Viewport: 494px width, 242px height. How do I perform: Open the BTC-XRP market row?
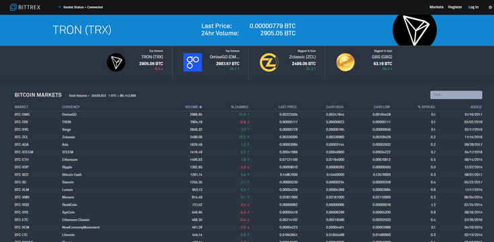(x=248, y=167)
